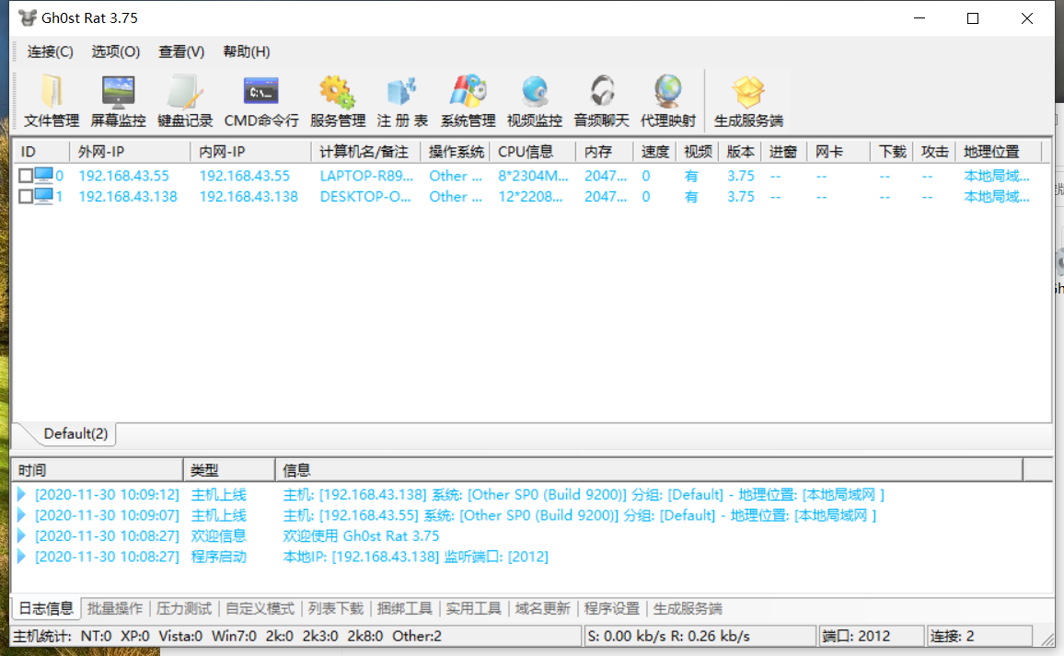Check the box for host 192.168.43.138
1064x656 pixels.
coord(26,197)
